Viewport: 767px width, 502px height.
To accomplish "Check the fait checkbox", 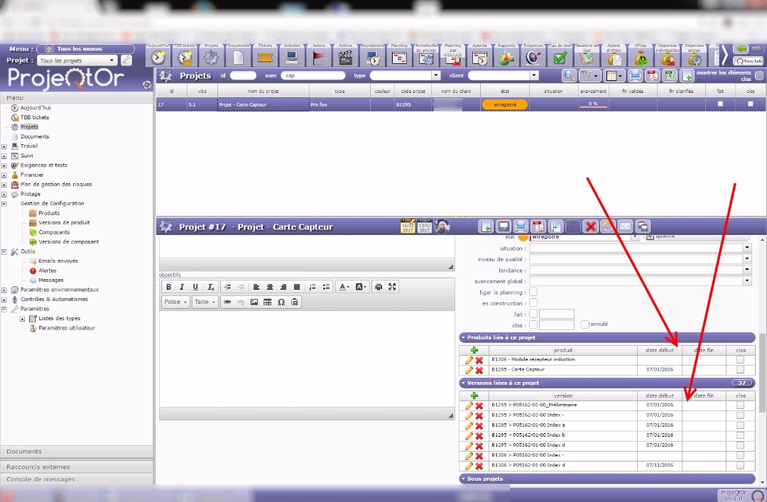I will tap(533, 314).
